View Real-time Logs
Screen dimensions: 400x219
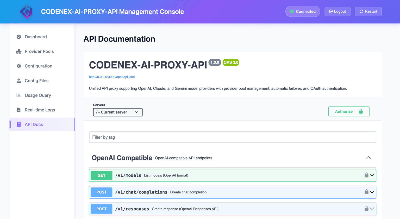tap(42, 110)
